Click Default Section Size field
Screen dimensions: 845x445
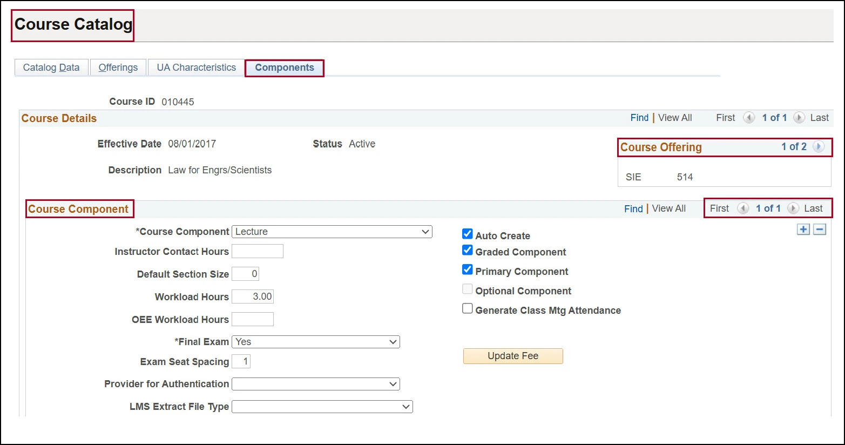point(246,274)
